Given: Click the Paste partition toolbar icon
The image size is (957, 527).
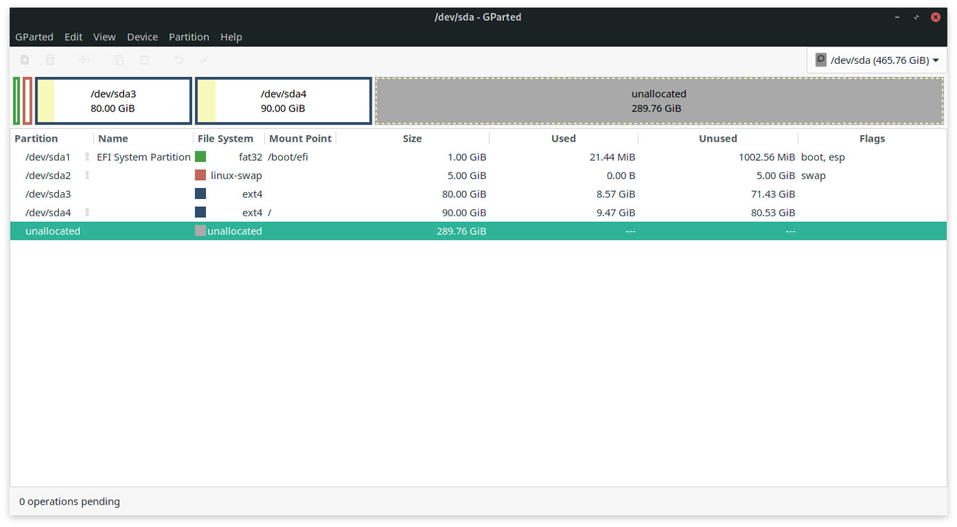Looking at the screenshot, I should pos(144,60).
